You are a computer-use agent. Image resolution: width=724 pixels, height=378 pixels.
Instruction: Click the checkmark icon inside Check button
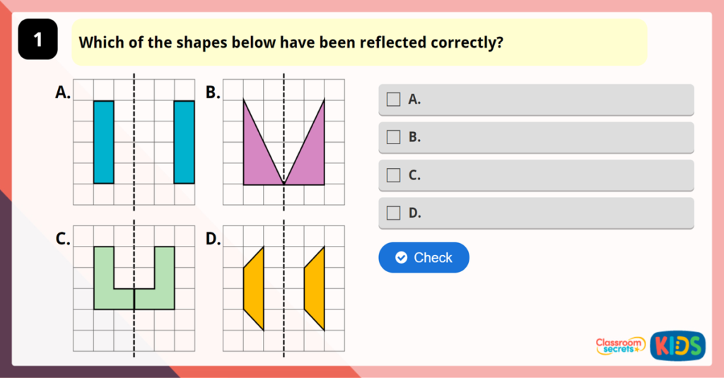click(402, 258)
